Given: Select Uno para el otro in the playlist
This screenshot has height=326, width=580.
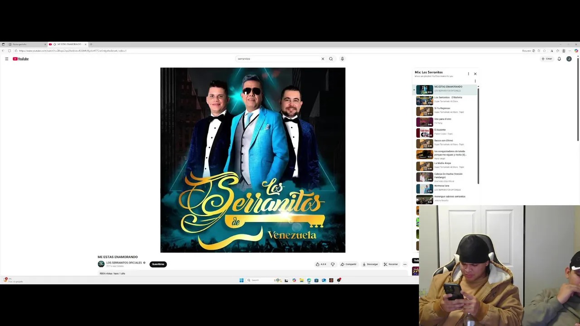Looking at the screenshot, I should [445, 122].
